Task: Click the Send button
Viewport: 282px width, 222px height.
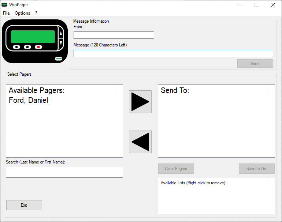Action: coord(255,64)
